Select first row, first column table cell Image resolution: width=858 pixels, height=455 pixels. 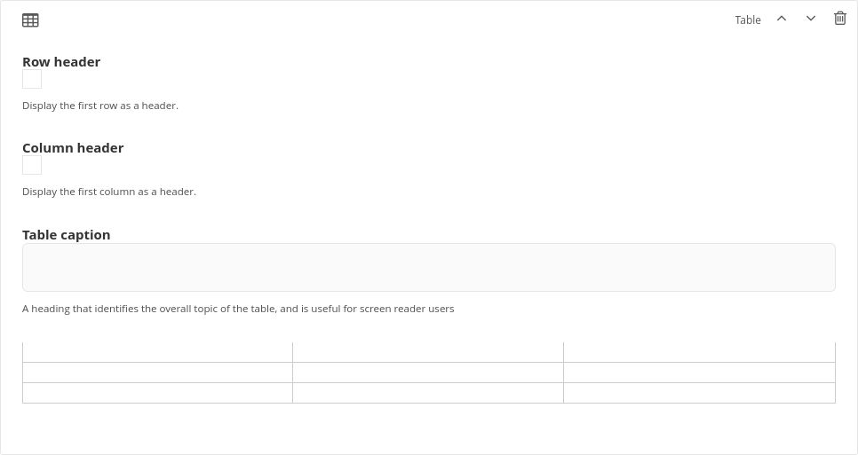[x=157, y=352]
